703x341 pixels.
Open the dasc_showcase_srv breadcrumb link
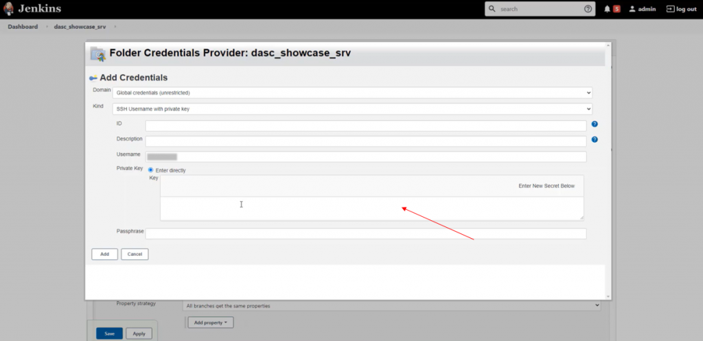click(80, 27)
